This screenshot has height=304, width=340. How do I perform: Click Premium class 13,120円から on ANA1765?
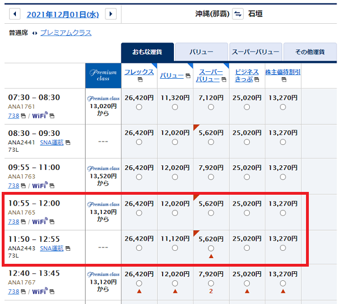tap(103, 212)
